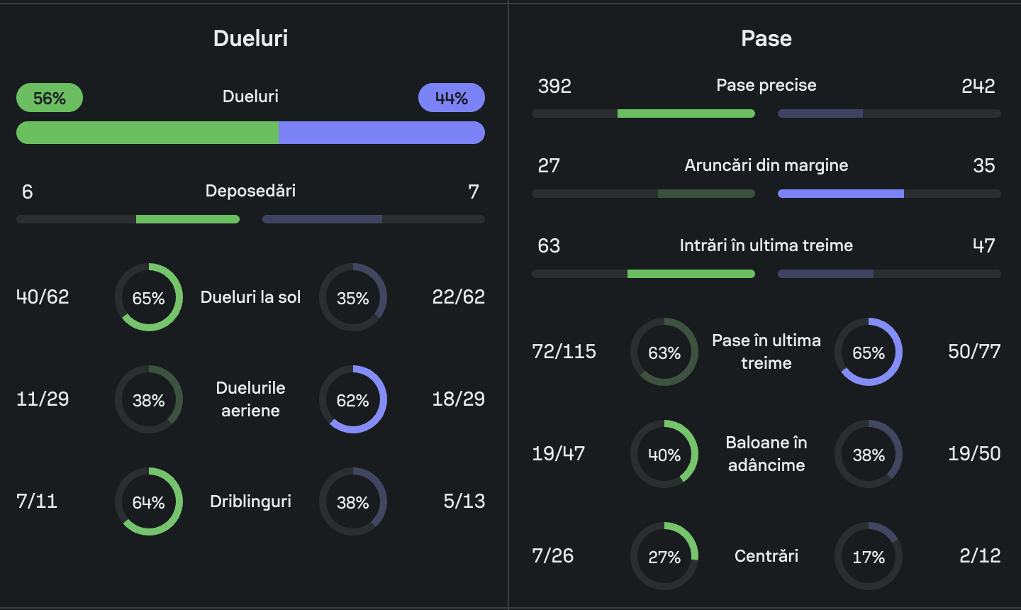Select the green 27% Centrări ring

coord(664,556)
